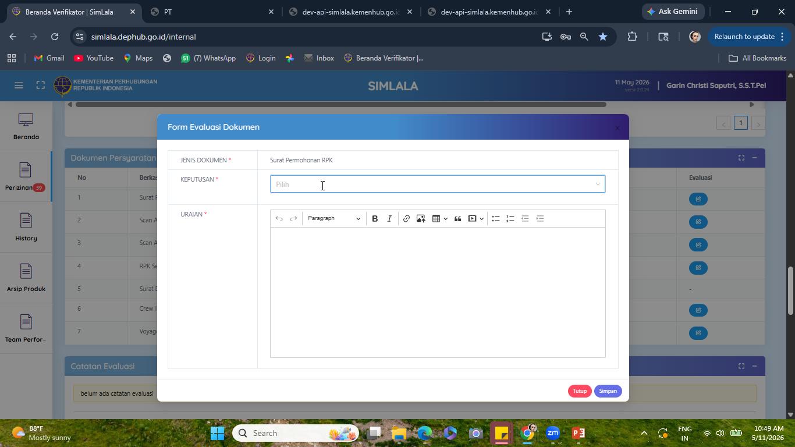Screen dimensions: 795x447
Task: Toggle fullscreen icon in the SimLala header
Action: coord(40,86)
